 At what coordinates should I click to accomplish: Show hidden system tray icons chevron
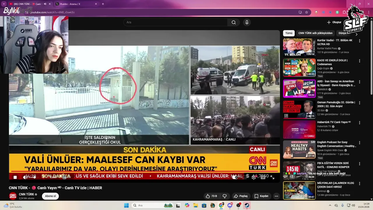(330, 205)
